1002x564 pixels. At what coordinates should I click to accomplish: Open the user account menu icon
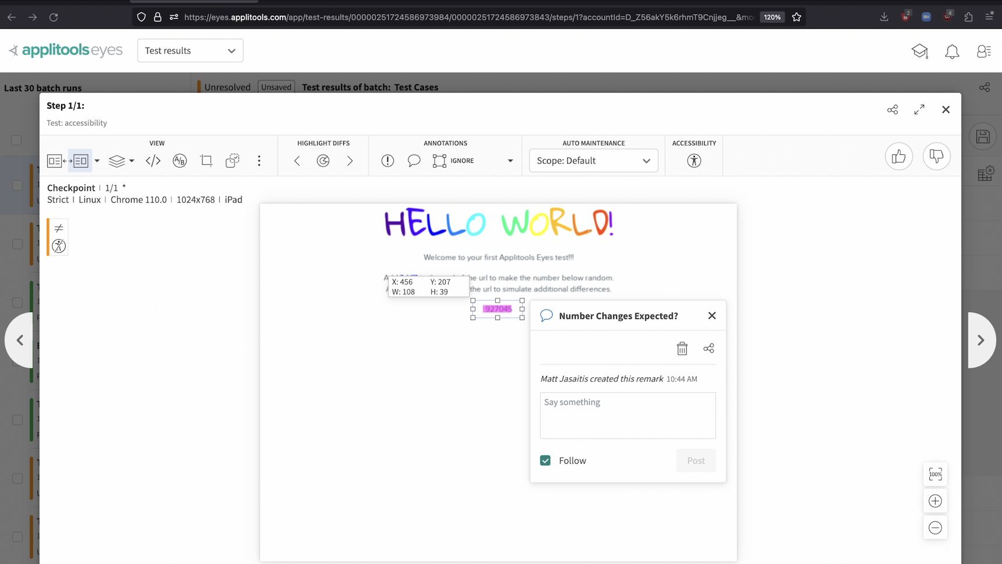pyautogui.click(x=984, y=51)
